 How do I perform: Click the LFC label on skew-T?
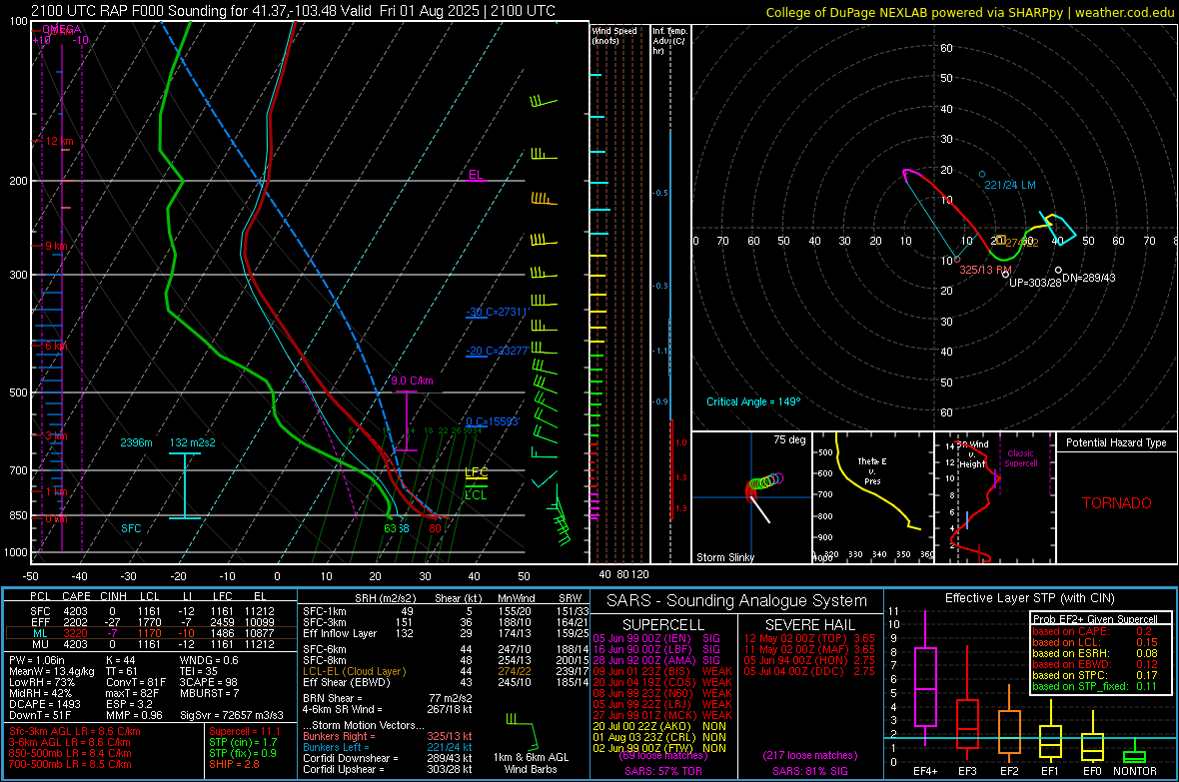[x=476, y=472]
